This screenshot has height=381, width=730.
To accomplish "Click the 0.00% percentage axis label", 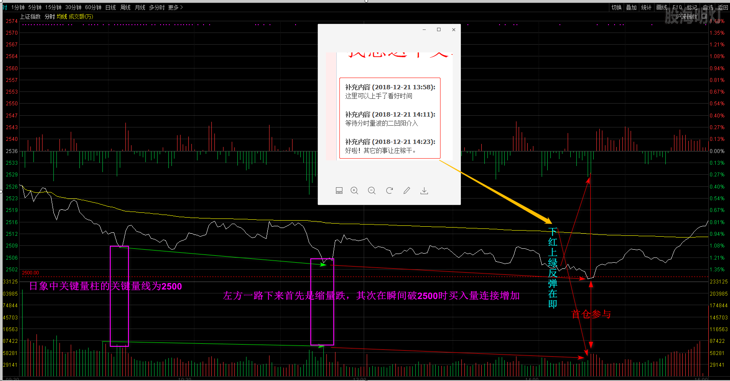I will (x=717, y=151).
